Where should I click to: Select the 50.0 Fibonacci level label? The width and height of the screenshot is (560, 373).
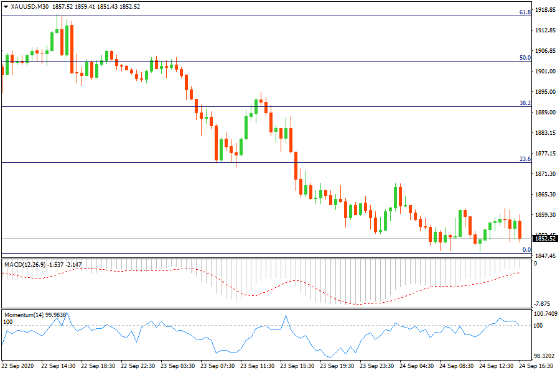point(525,58)
